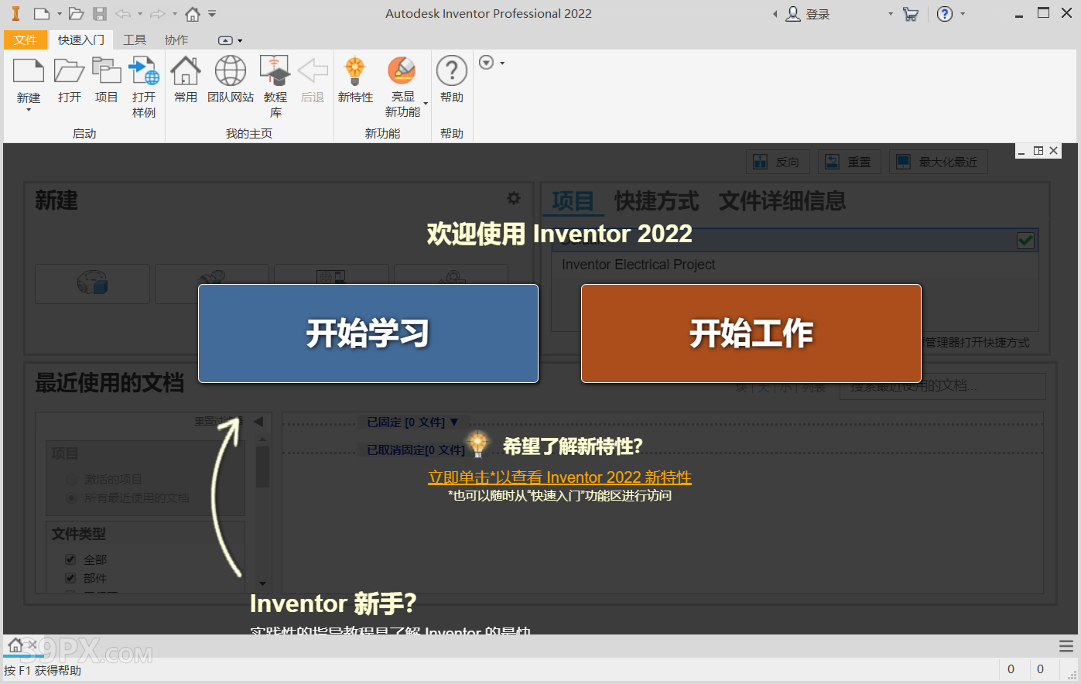Collapse the filter pane with the left triangle arrow

click(258, 422)
